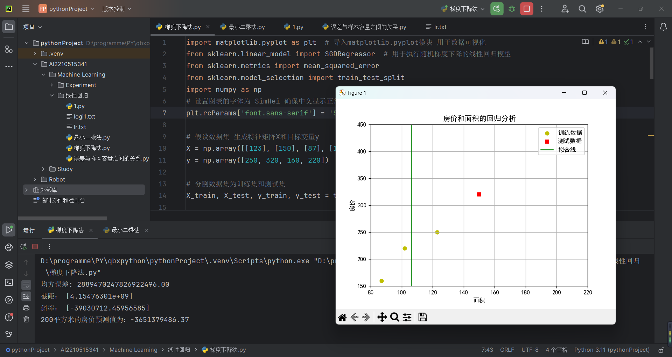Clear console output with trash icon
672x357 pixels.
[x=26, y=319]
